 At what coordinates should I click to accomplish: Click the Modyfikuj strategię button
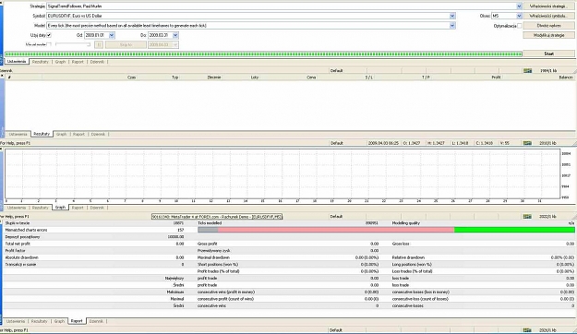(548, 35)
